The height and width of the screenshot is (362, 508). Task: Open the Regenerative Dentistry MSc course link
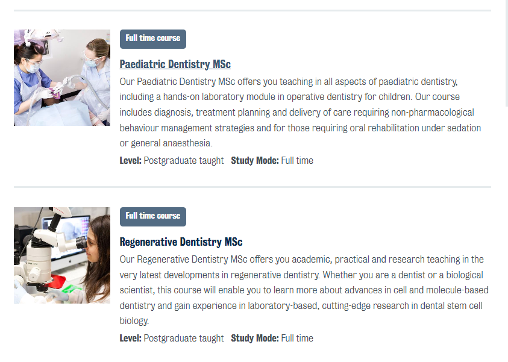[x=181, y=242]
